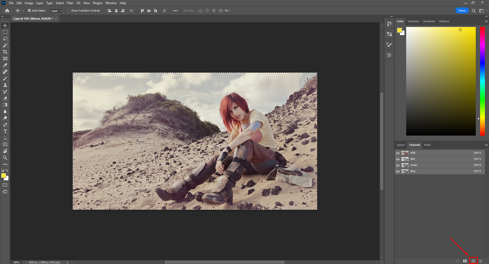The height and width of the screenshot is (264, 489).
Task: Create new channel with plus icon
Action: click(x=473, y=261)
